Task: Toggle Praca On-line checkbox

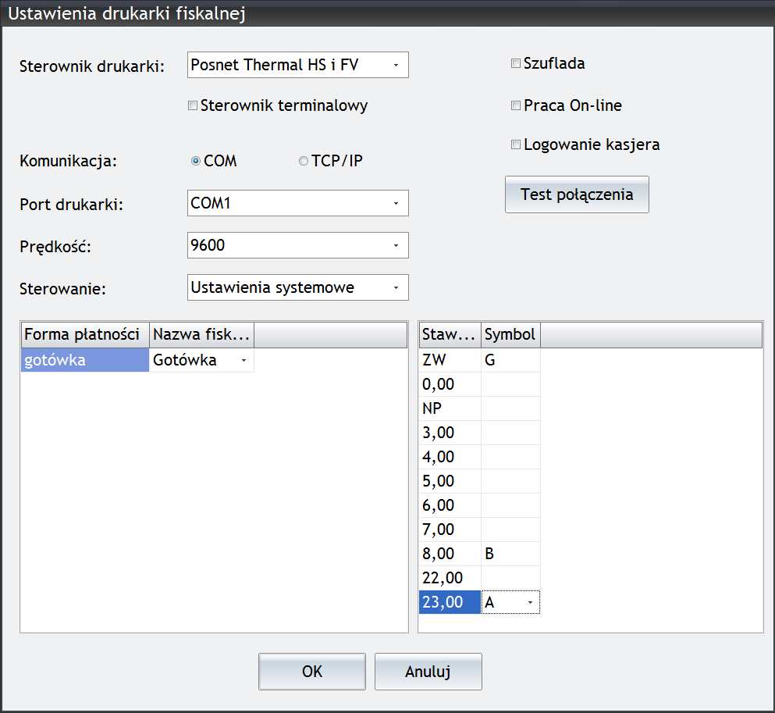Action: [x=516, y=105]
